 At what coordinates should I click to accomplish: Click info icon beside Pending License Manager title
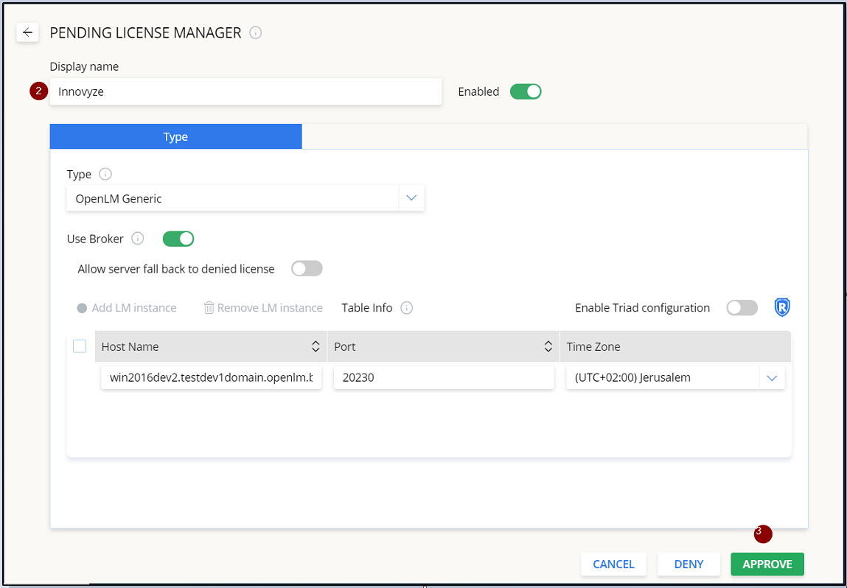(x=256, y=32)
